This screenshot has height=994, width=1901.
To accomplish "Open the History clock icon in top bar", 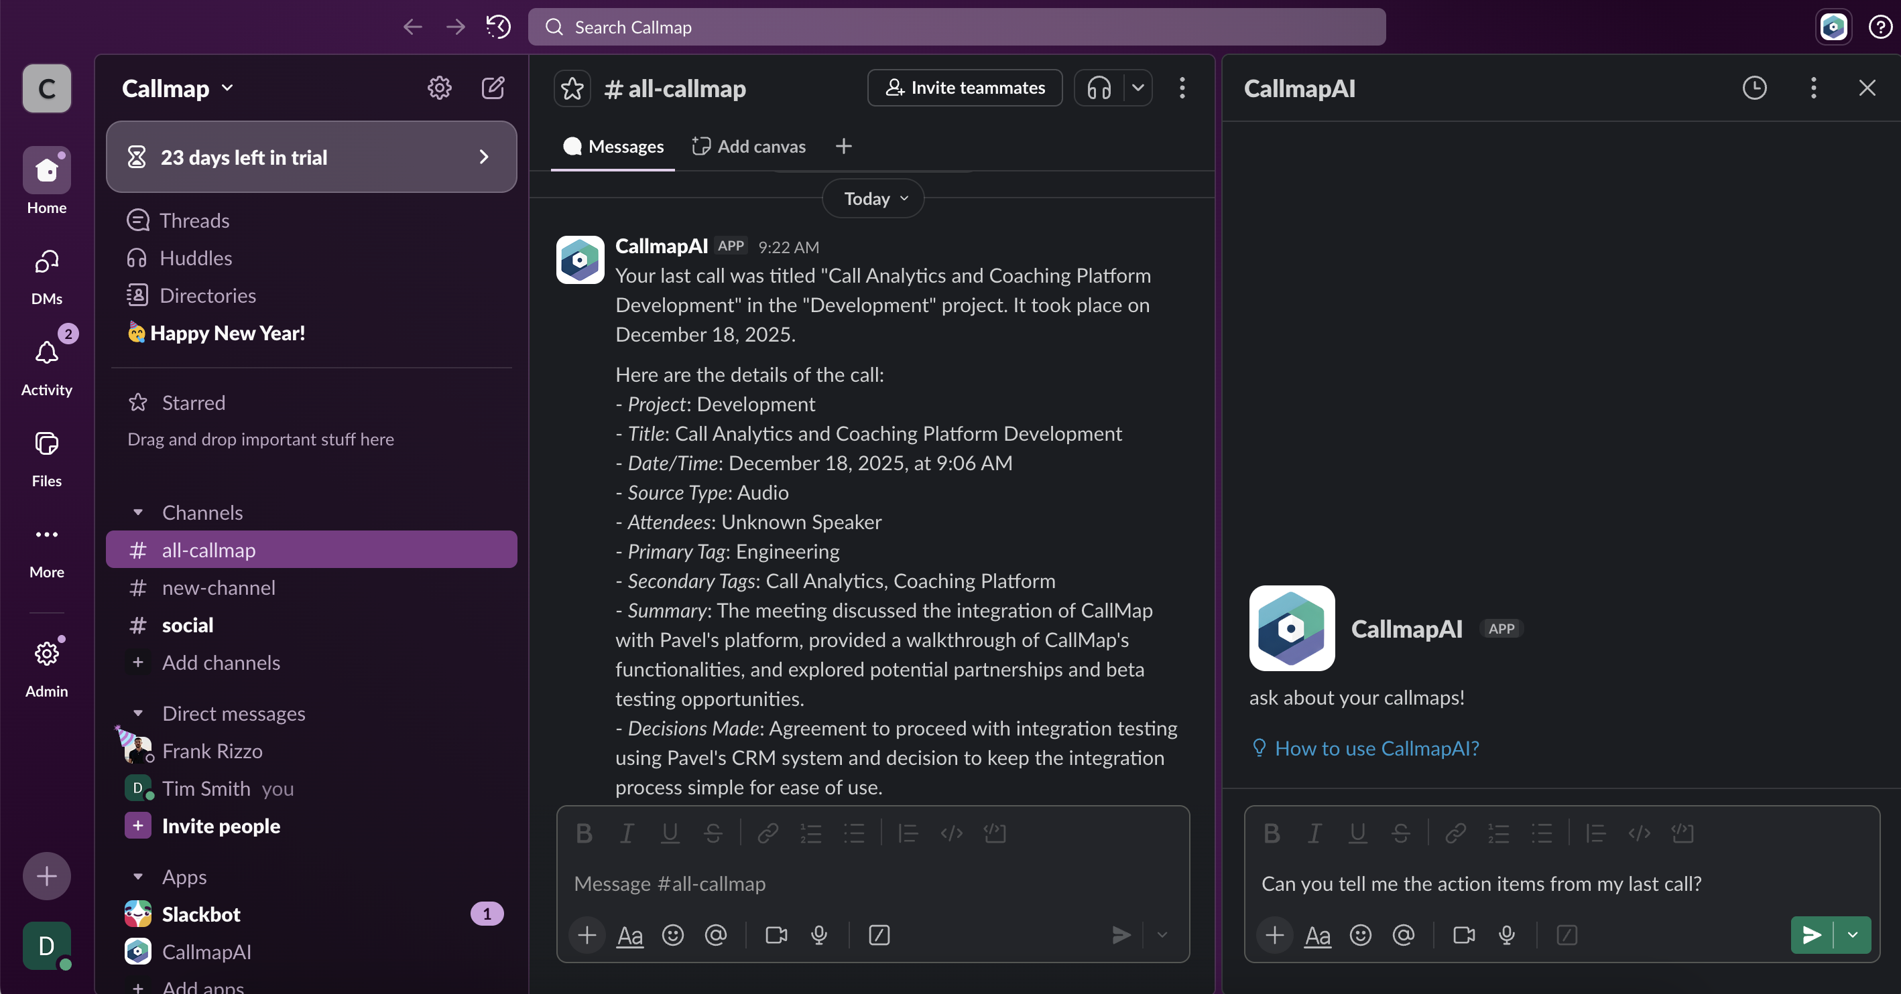I will click(x=498, y=27).
